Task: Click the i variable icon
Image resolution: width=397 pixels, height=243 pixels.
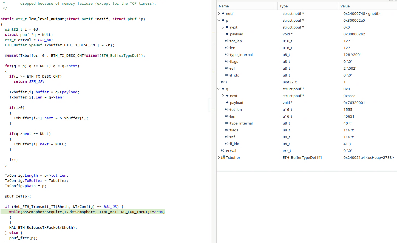Action: pyautogui.click(x=223, y=82)
